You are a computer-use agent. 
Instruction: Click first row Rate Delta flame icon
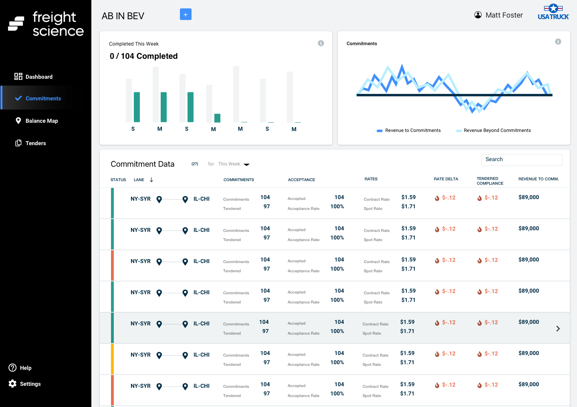point(437,198)
